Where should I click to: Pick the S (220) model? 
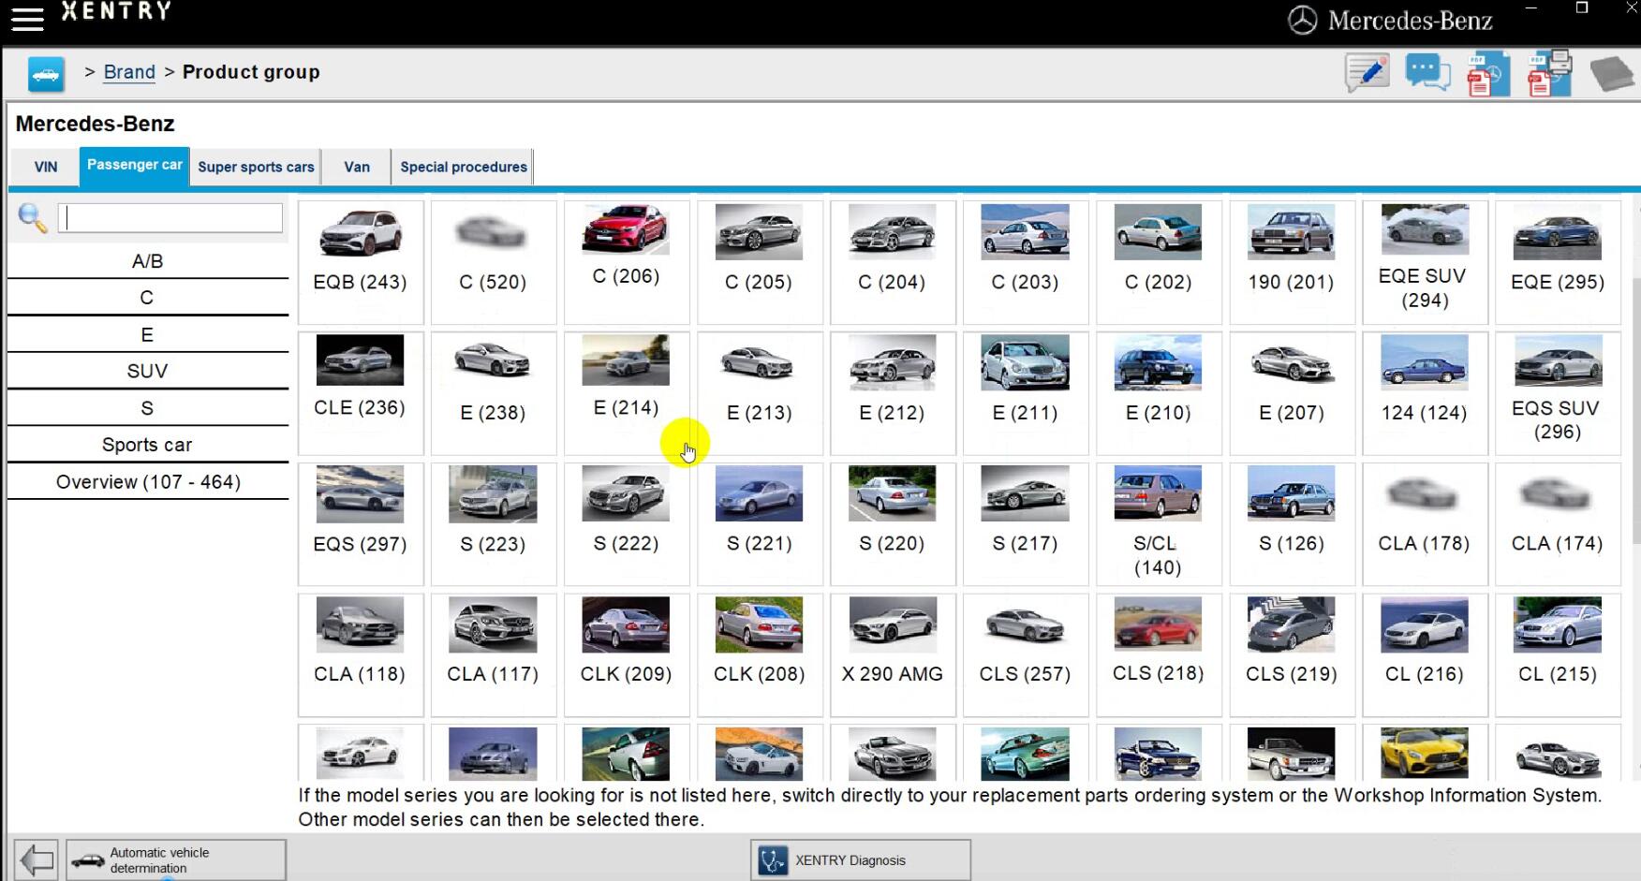pyautogui.click(x=893, y=524)
